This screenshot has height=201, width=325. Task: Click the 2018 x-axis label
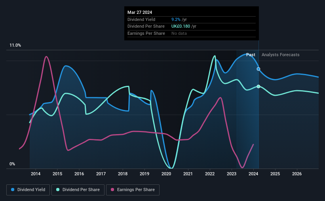pos(123,174)
